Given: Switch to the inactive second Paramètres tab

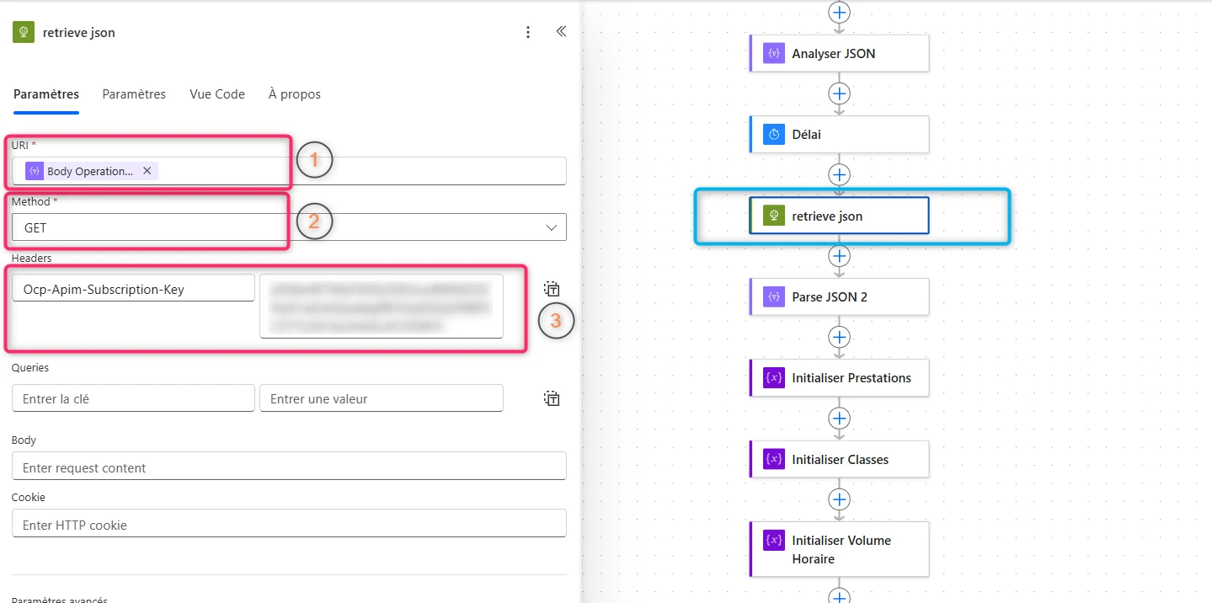Looking at the screenshot, I should (134, 94).
